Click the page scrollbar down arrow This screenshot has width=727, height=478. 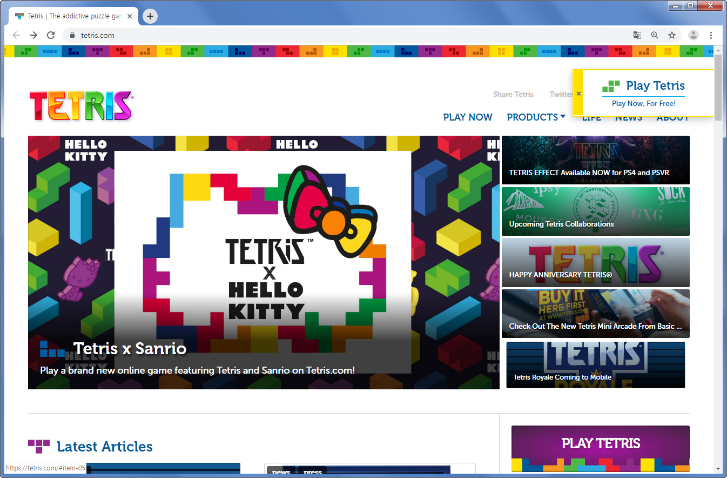point(718,468)
